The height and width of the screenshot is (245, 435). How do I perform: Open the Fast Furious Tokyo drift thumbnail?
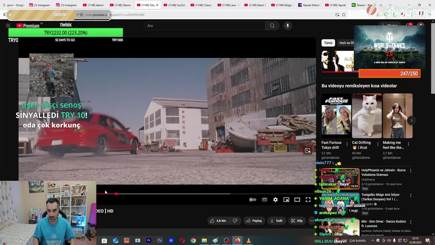tap(336, 116)
